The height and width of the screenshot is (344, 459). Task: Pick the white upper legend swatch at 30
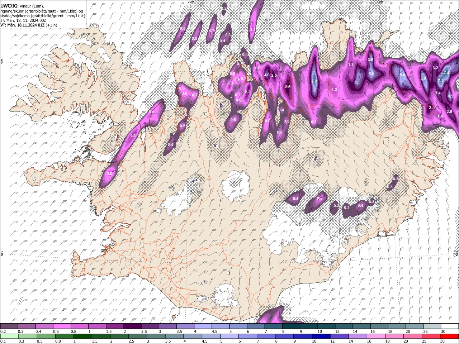click(449, 326)
